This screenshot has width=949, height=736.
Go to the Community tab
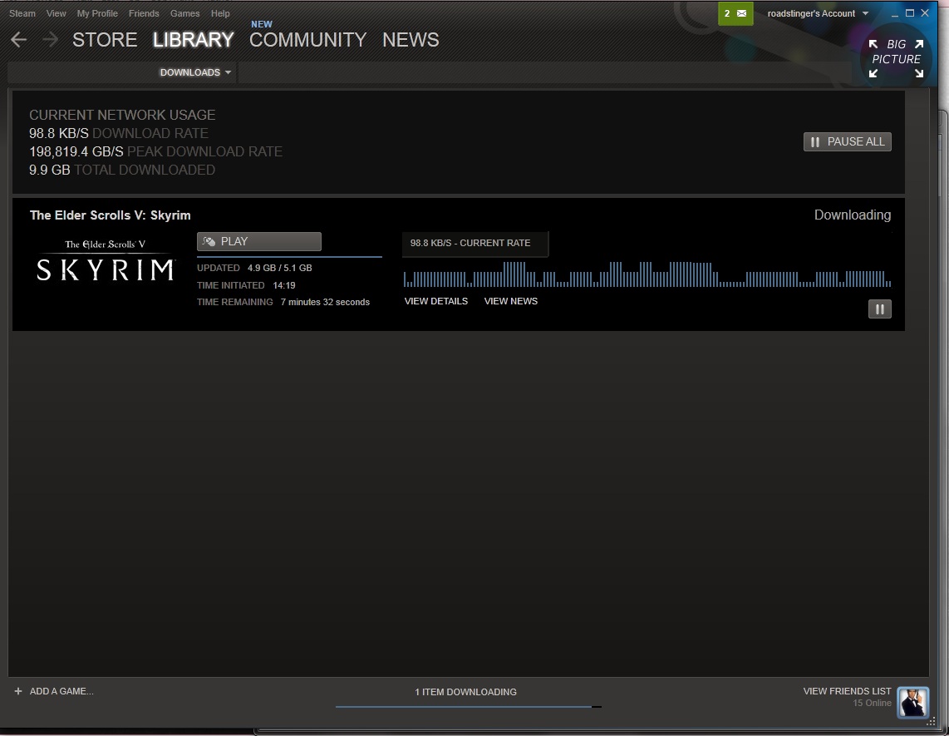[x=307, y=40]
